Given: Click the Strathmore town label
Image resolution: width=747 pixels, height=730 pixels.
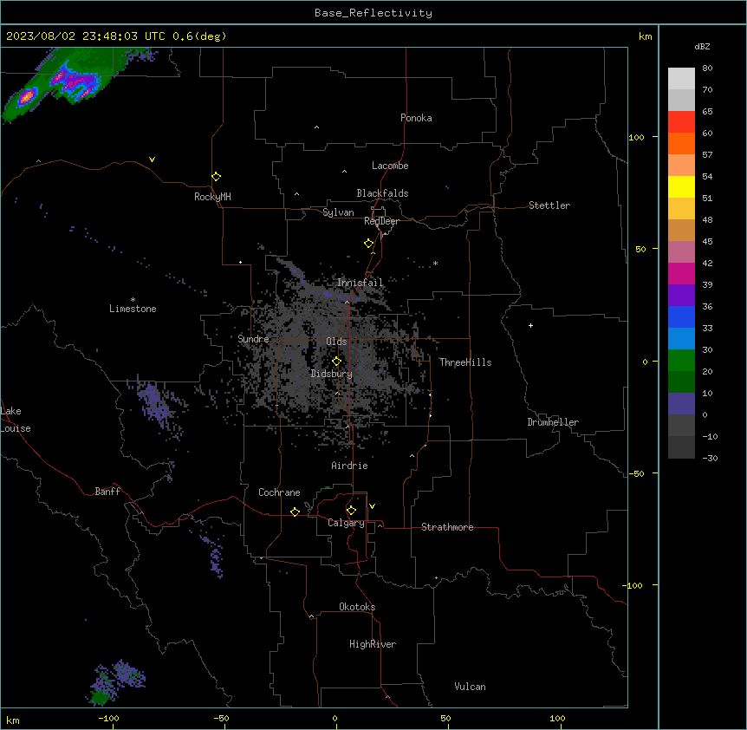Looking at the screenshot, I should tap(447, 527).
